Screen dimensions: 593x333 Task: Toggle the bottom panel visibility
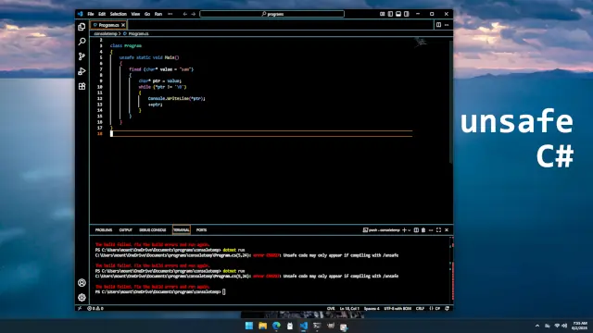pyautogui.click(x=398, y=14)
